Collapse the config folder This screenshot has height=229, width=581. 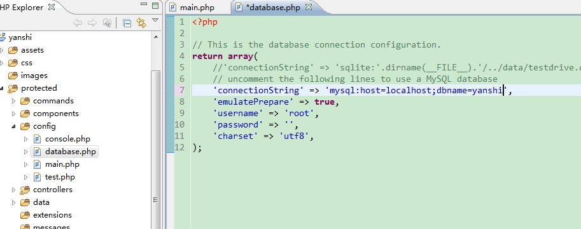(x=14, y=126)
